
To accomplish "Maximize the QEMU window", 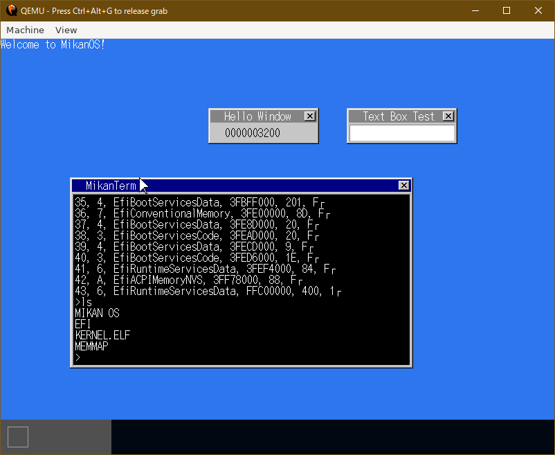I will pos(507,10).
